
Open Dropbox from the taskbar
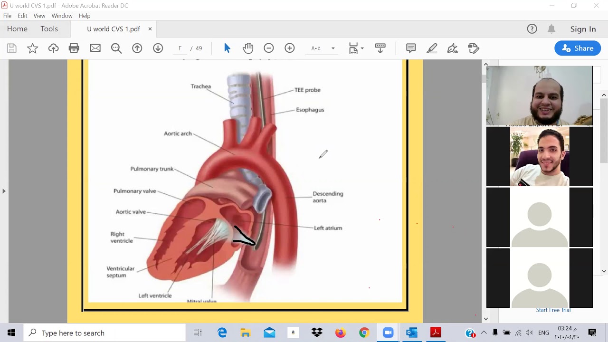click(317, 333)
